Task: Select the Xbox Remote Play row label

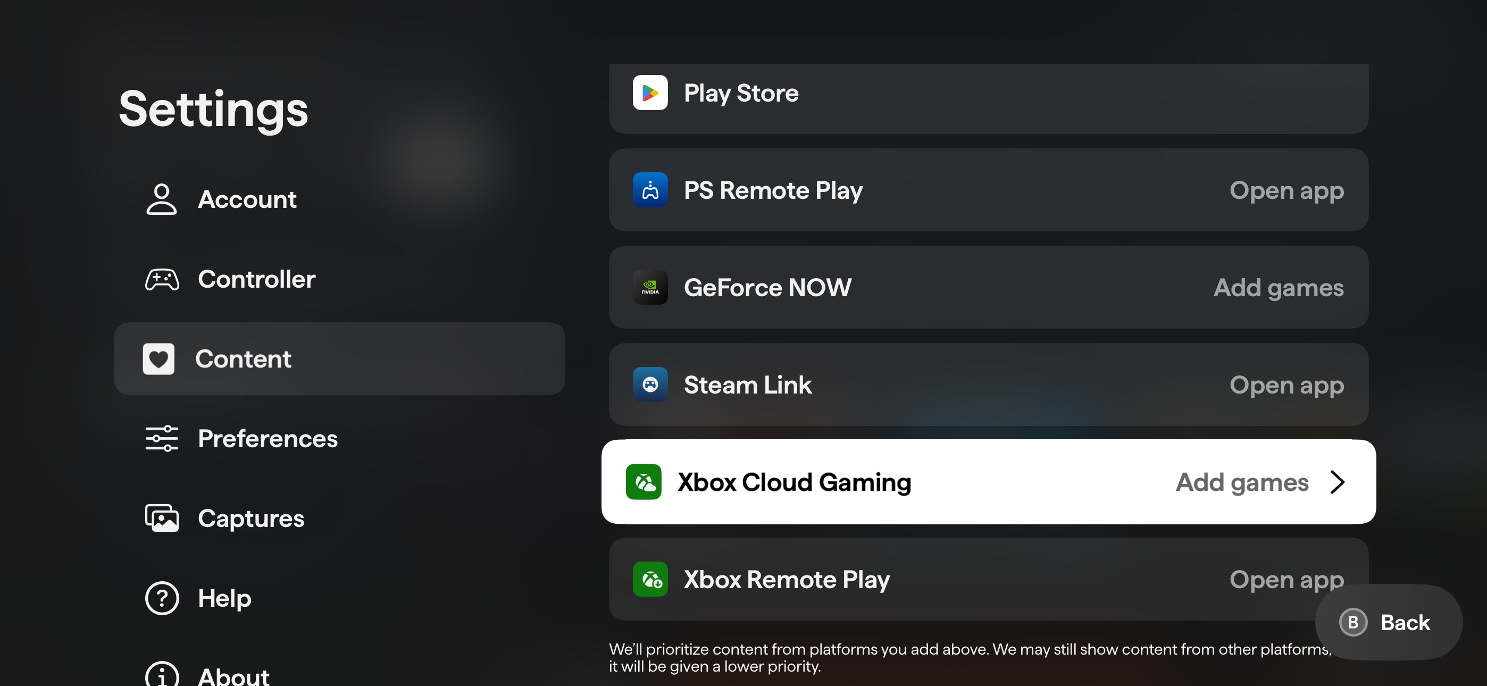Action: [786, 579]
